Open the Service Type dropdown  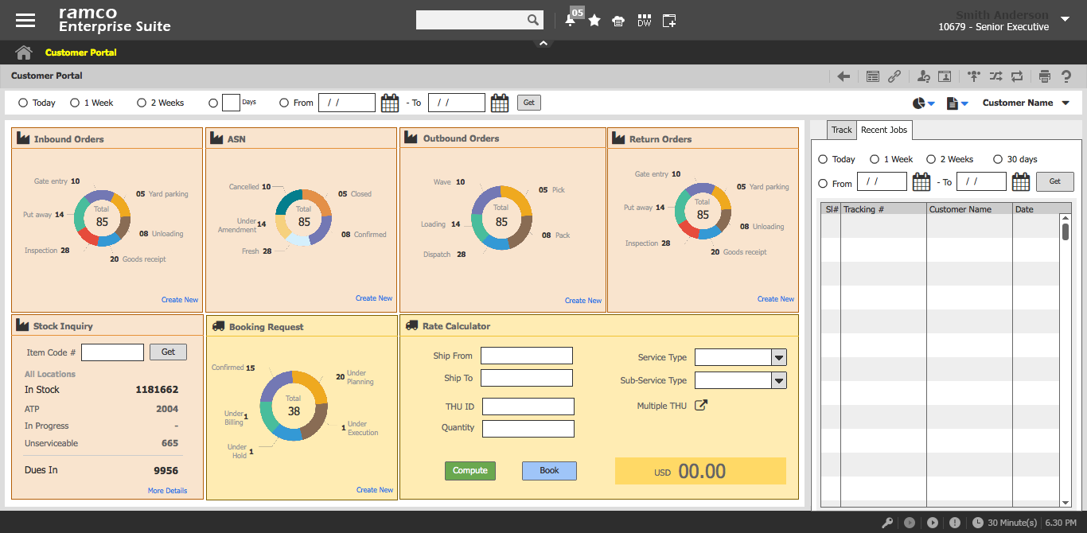(778, 356)
